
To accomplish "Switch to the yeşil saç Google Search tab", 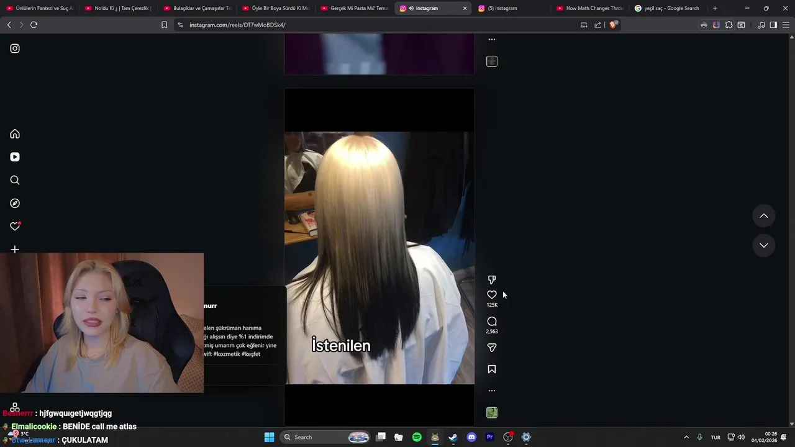I will pyautogui.click(x=668, y=8).
